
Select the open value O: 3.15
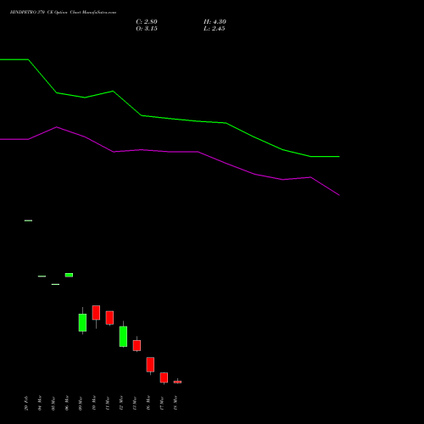pos(147,29)
